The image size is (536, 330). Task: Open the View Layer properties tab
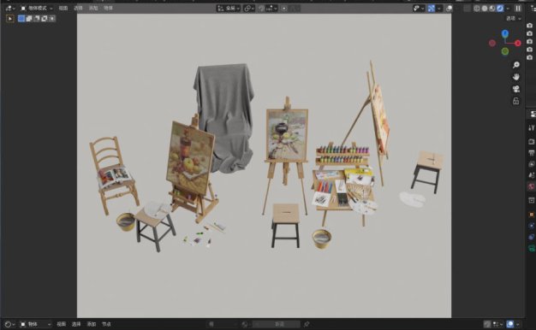[x=531, y=164]
